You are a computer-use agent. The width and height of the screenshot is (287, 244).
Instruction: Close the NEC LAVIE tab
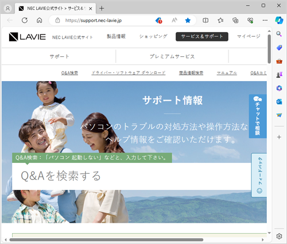click(x=91, y=9)
